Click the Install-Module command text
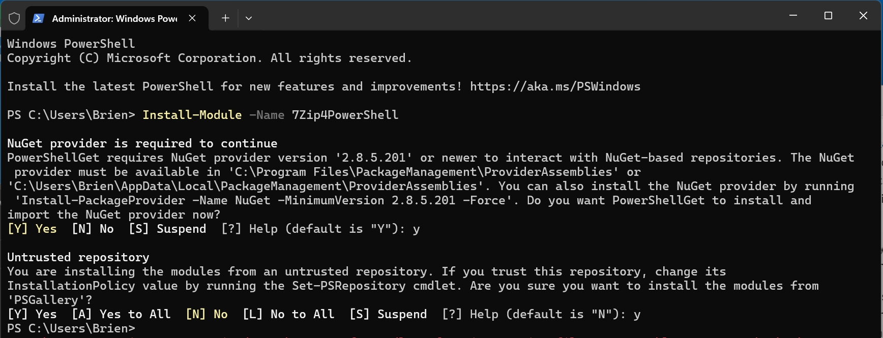883x338 pixels. point(192,115)
